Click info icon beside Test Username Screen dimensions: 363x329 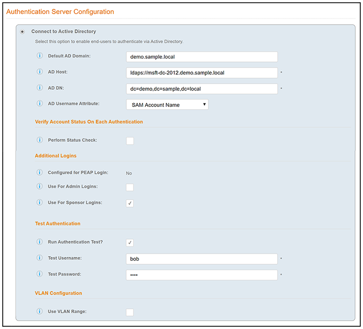(40, 258)
